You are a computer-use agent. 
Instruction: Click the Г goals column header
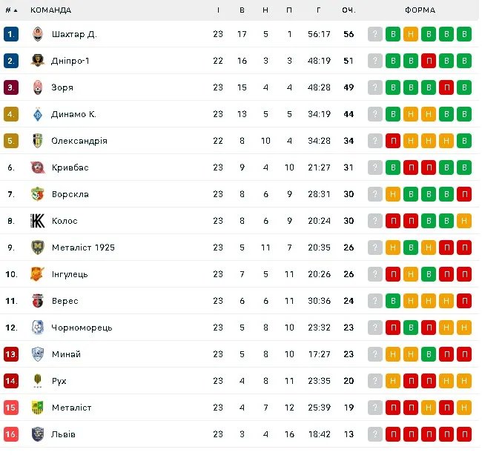pos(318,10)
